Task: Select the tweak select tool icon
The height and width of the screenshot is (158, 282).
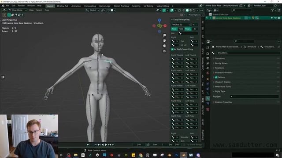Action: pyautogui.click(x=4, y=15)
